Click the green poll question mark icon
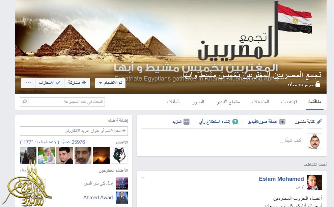Viewport: 334px width, 207px height. (x=235, y=122)
